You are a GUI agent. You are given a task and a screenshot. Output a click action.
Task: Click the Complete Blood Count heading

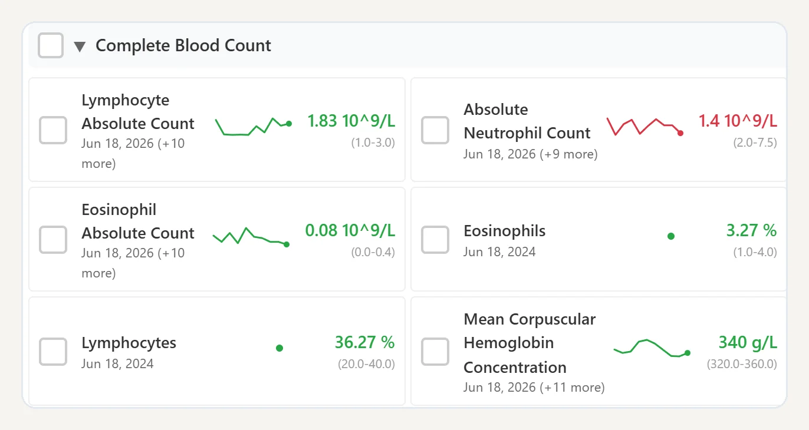183,45
